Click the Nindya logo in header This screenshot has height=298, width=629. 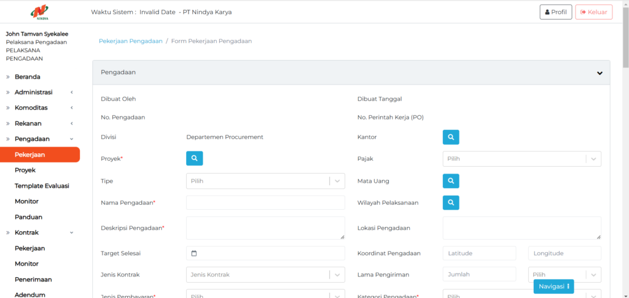(x=40, y=12)
